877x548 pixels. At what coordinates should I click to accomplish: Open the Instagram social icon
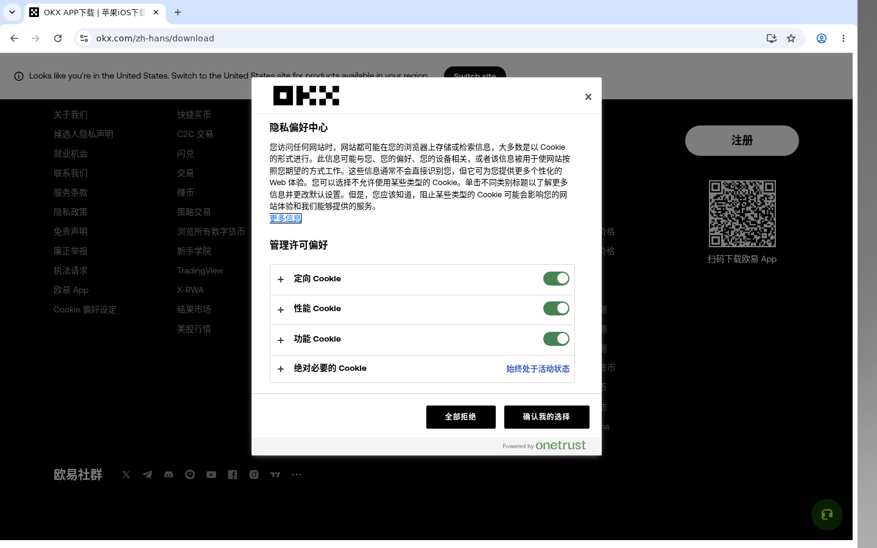pyautogui.click(x=254, y=474)
